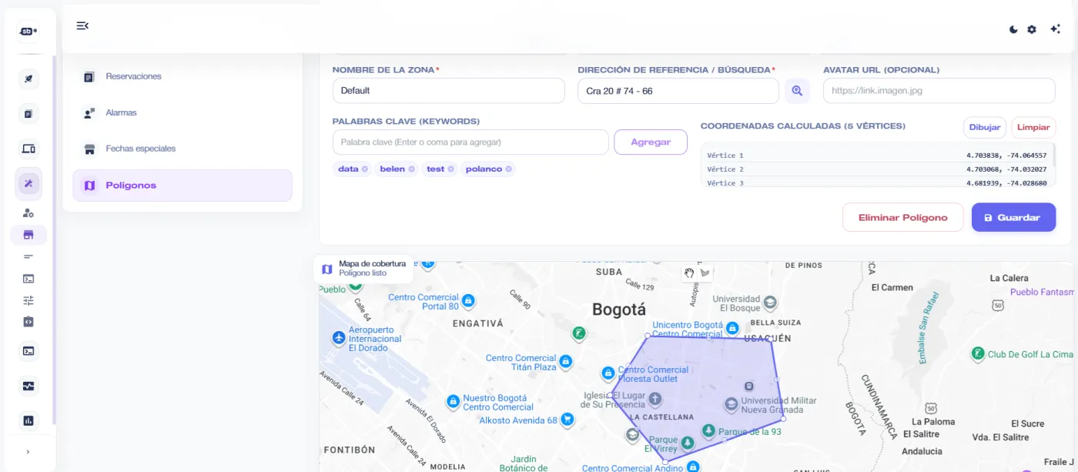Open the small terminal icon above the sliders icon
Screen dimensions: 1078x472
tap(28, 279)
